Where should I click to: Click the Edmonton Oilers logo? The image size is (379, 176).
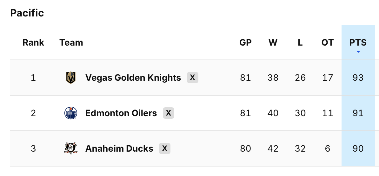click(70, 113)
